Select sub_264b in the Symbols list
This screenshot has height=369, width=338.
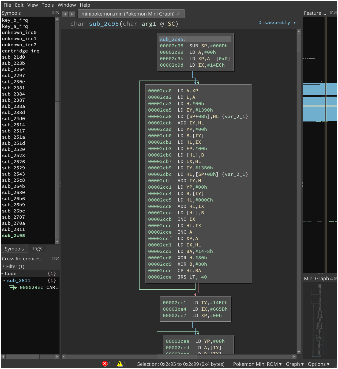[13, 187]
